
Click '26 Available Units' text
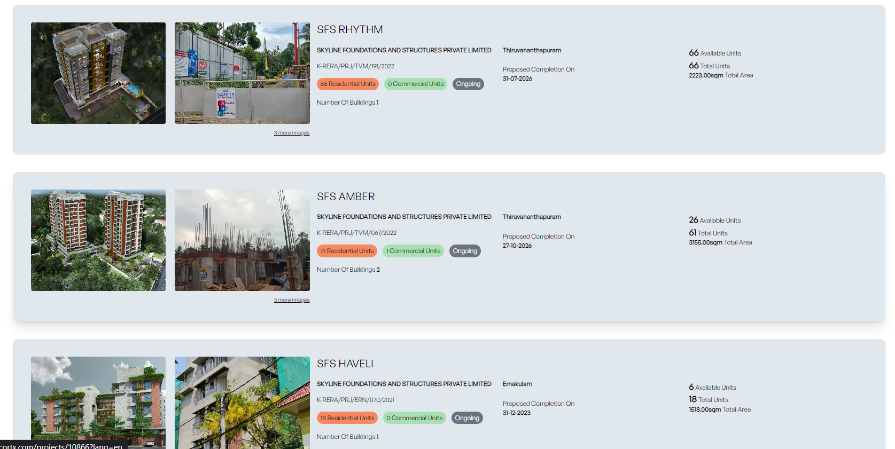click(714, 220)
